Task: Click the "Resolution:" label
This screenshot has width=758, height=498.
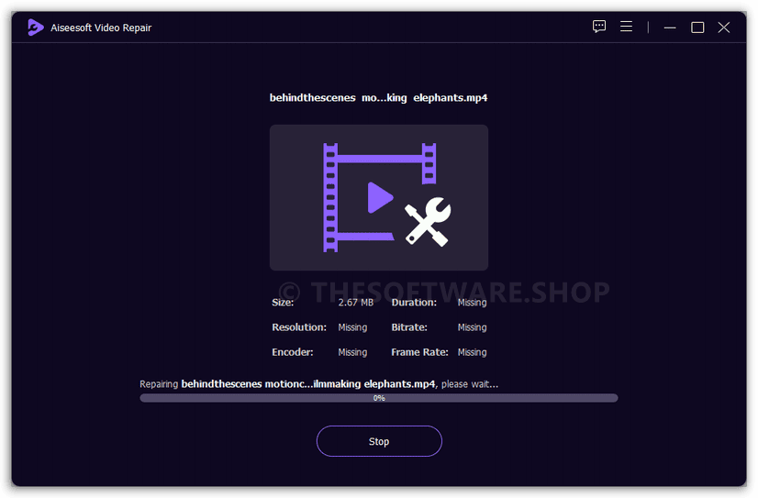Action: [299, 327]
